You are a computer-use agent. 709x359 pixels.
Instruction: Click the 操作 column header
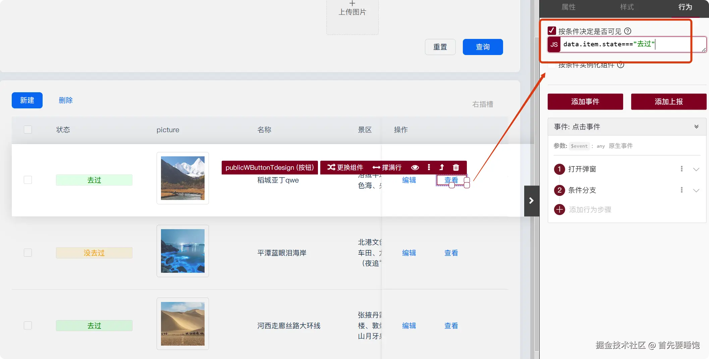pos(401,130)
